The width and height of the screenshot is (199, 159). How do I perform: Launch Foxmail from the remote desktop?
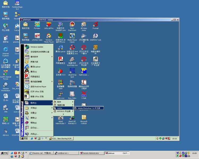click(x=96, y=25)
